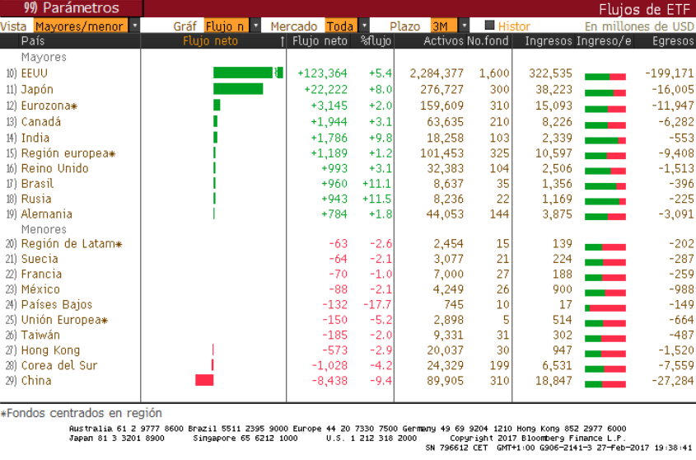Sort by the Activos column header
This screenshot has width=696, height=460.
[443, 40]
